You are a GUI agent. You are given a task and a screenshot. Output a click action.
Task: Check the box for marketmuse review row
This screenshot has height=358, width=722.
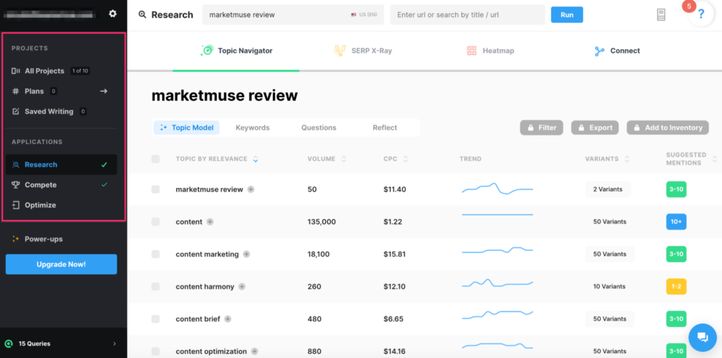pos(156,190)
